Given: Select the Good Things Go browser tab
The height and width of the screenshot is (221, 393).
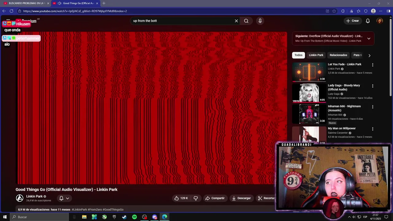Looking at the screenshot, I should pos(76,3).
